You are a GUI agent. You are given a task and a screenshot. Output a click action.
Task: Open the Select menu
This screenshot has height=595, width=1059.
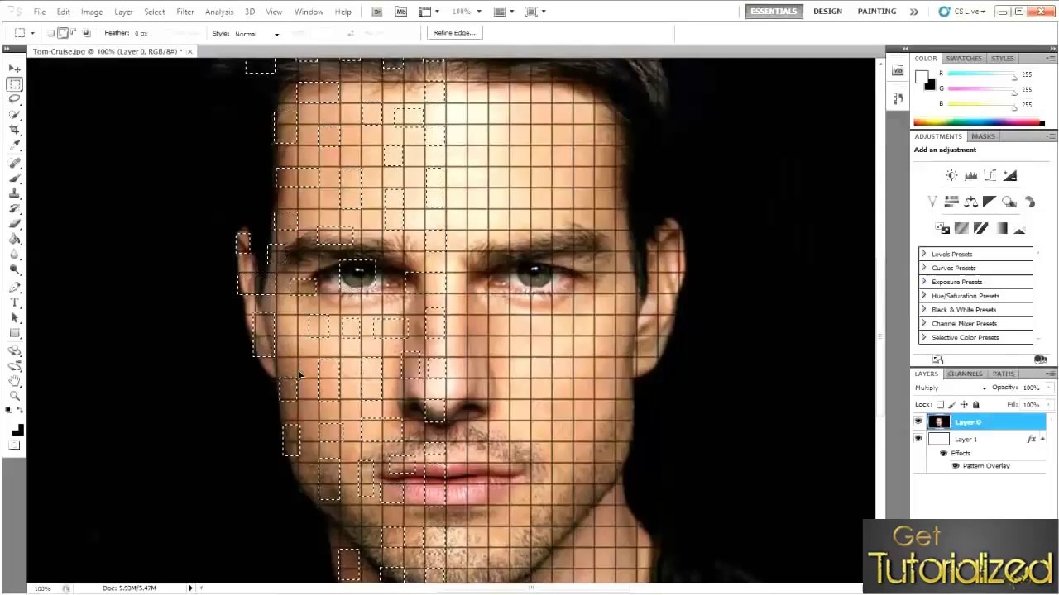155,12
